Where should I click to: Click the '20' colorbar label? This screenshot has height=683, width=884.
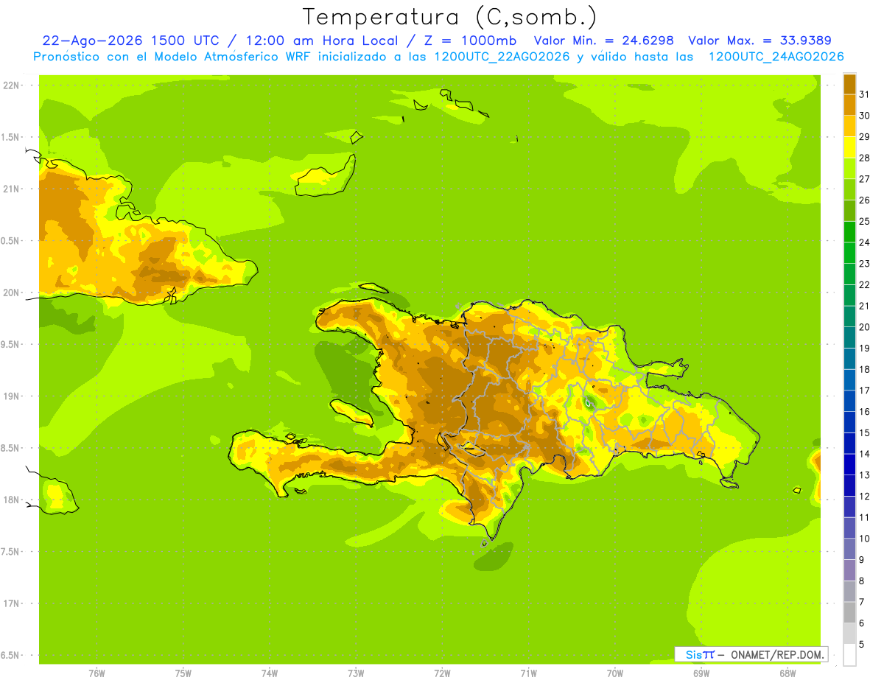(864, 327)
